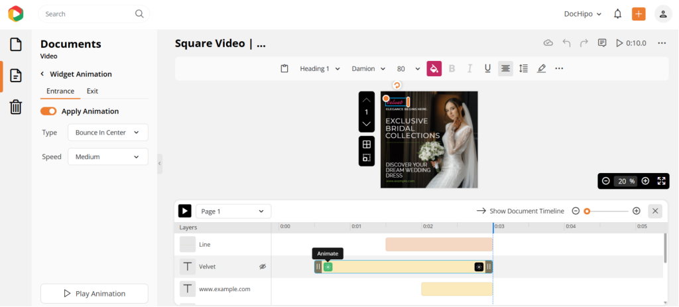Open the animation Speed dropdown
The image size is (679, 307).
coord(108,156)
